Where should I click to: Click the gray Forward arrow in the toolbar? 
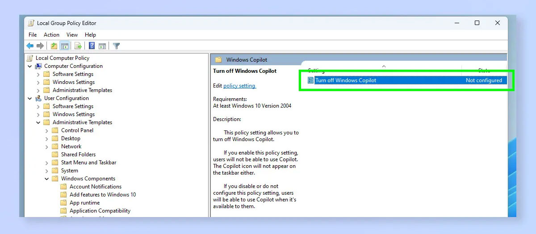click(40, 46)
